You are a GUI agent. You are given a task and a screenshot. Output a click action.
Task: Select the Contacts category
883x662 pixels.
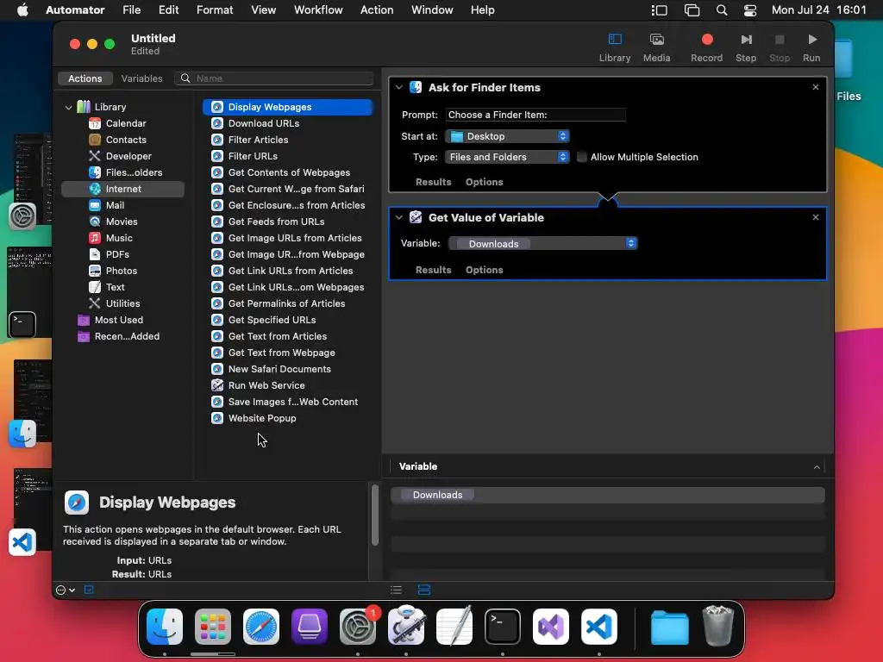(x=126, y=140)
